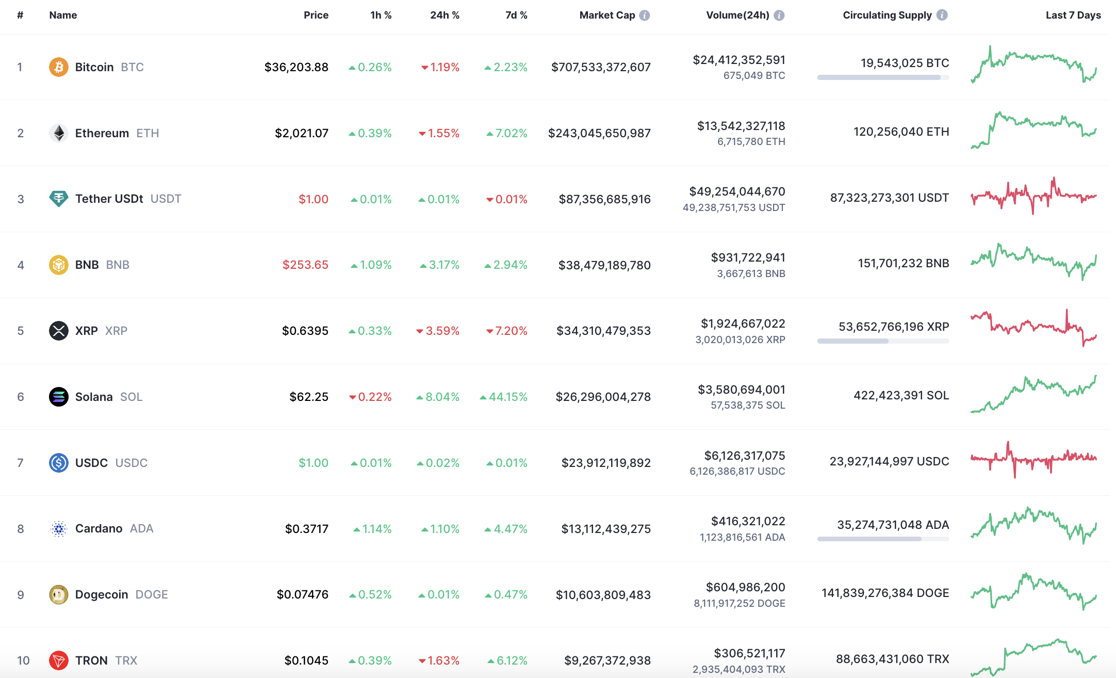Sort by the 24h % column header
The image size is (1116, 678).
[445, 15]
